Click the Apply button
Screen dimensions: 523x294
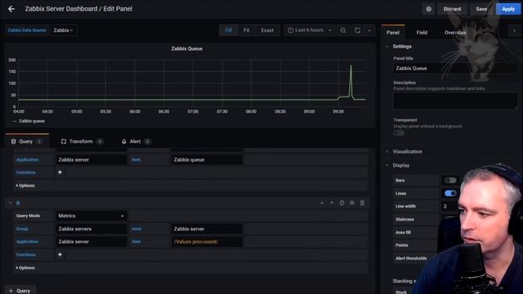[508, 9]
